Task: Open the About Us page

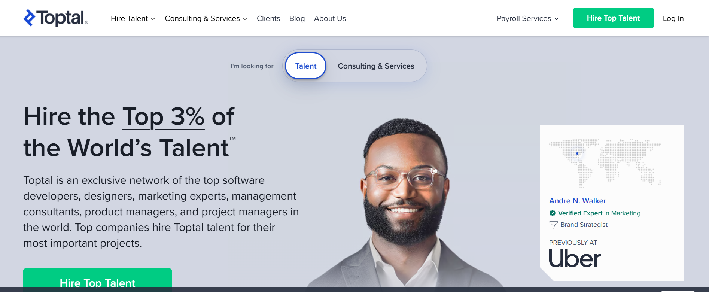Action: point(330,18)
